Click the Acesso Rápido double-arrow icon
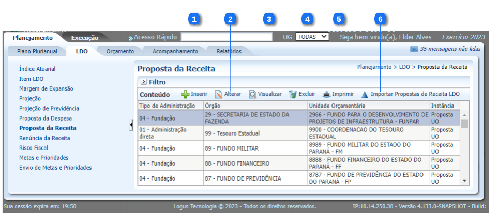 click(130, 38)
